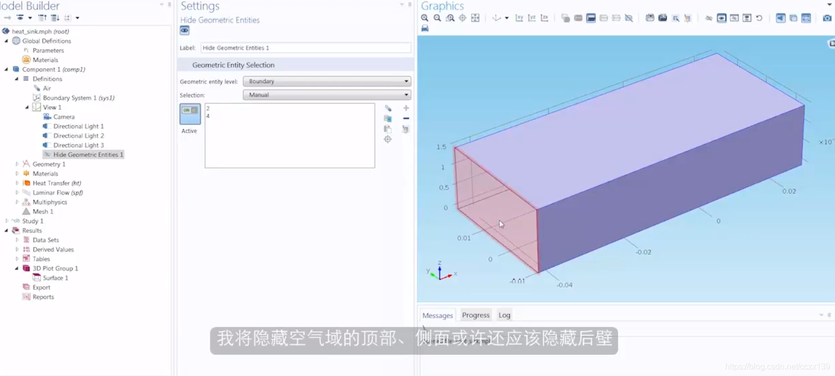Click the Model Builder Next Node arrow

coord(7,18)
